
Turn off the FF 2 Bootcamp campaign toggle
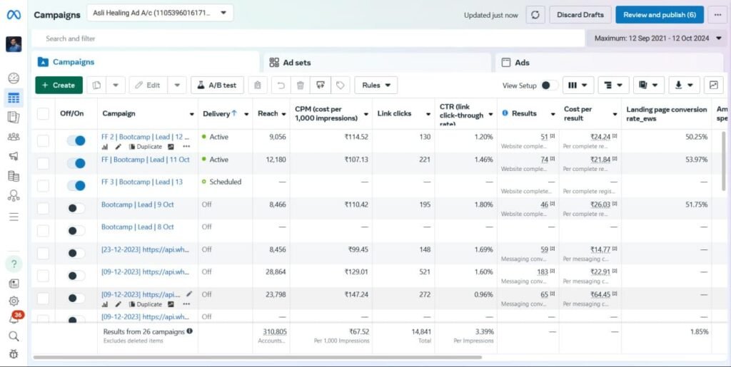click(x=76, y=141)
